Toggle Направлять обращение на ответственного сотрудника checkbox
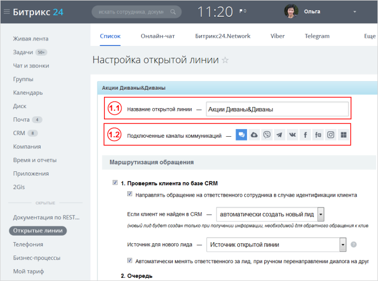 pyautogui.click(x=129, y=194)
